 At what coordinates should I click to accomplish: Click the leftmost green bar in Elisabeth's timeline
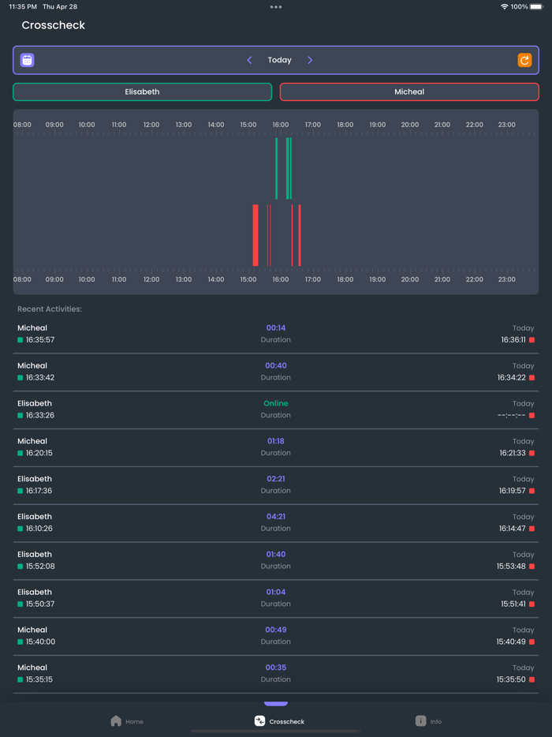[x=276, y=168]
